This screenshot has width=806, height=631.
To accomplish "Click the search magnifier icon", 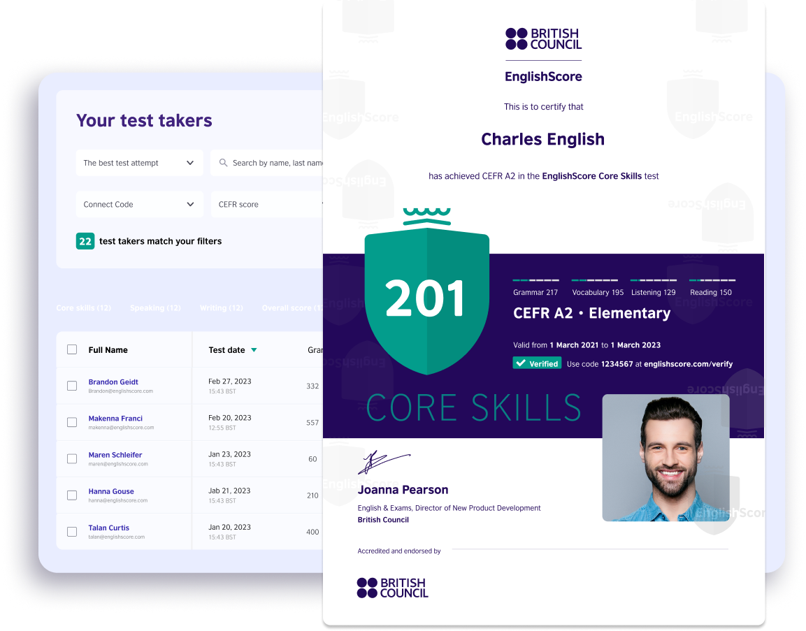I will click(x=223, y=162).
